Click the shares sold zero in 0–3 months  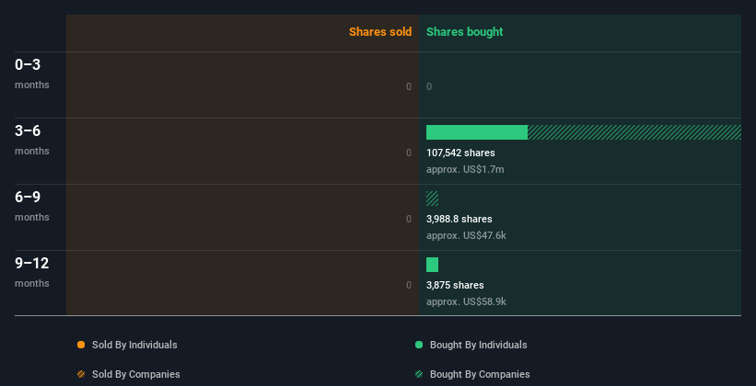(x=409, y=87)
